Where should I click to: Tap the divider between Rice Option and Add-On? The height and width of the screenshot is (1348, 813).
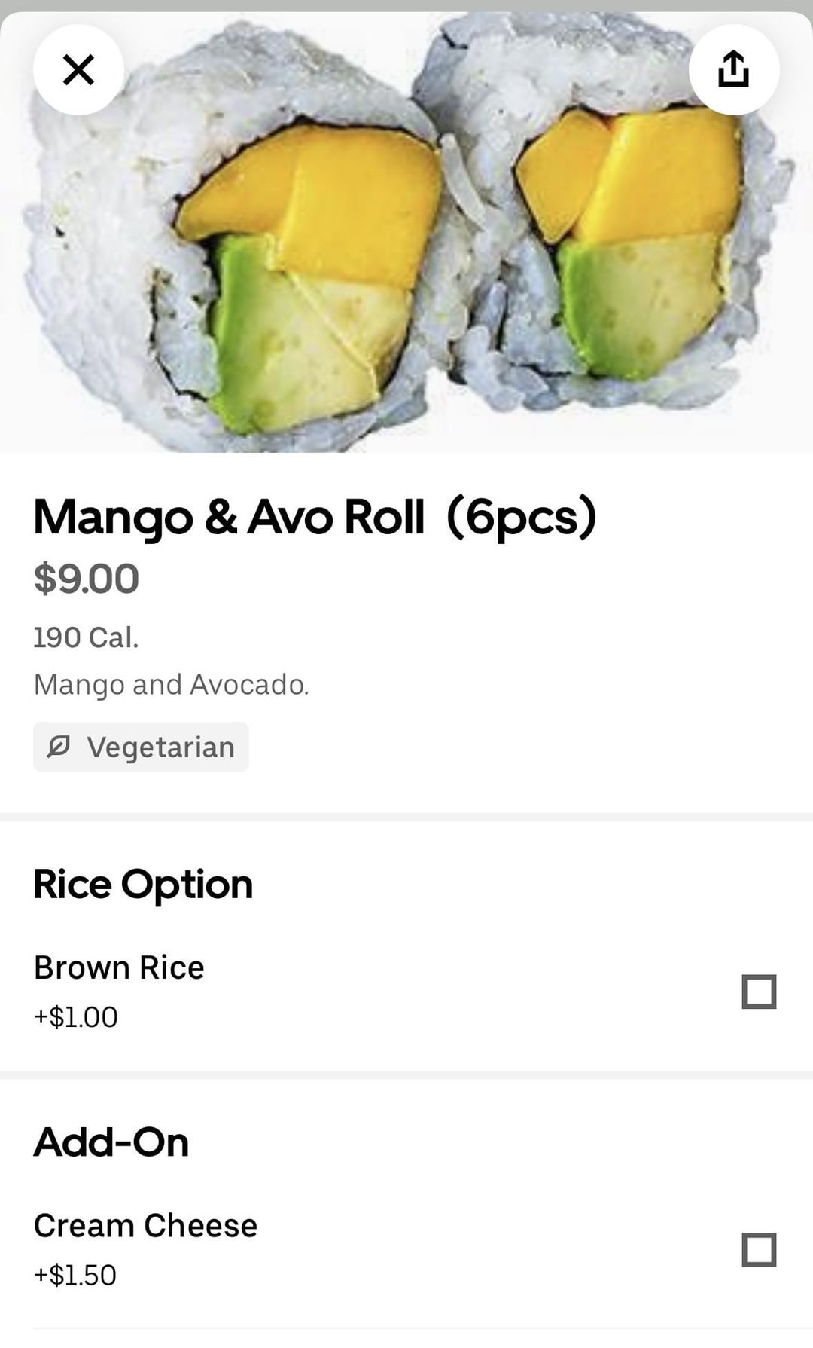pyautogui.click(x=406, y=1074)
